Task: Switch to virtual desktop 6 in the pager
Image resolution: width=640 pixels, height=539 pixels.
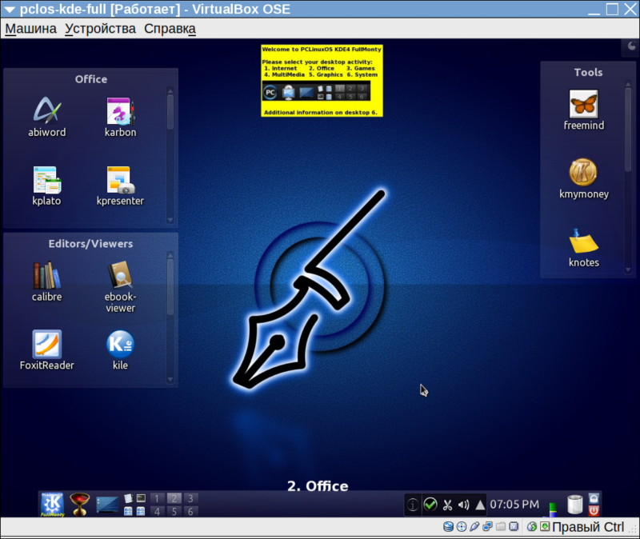Action: [190, 511]
